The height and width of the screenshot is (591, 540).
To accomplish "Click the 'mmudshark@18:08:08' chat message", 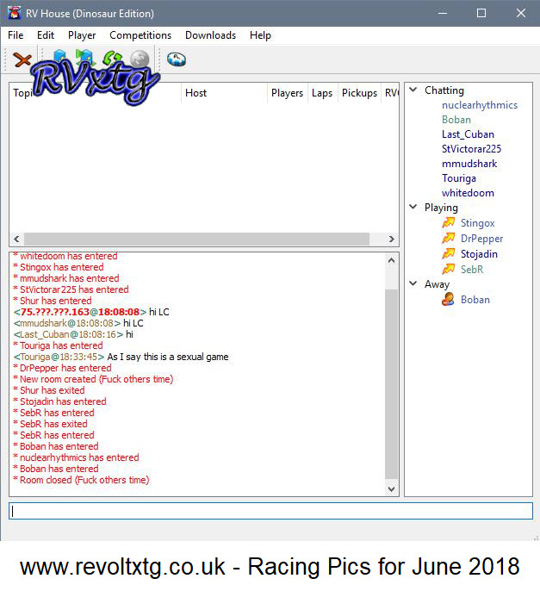I will [78, 323].
